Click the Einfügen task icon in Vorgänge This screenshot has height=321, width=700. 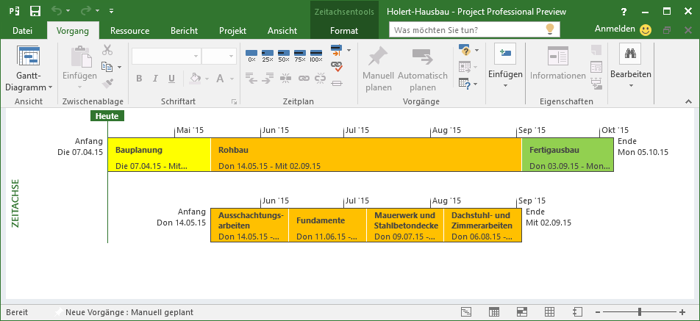(505, 54)
